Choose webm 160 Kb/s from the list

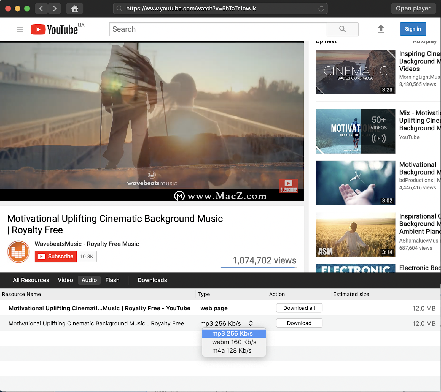click(234, 342)
